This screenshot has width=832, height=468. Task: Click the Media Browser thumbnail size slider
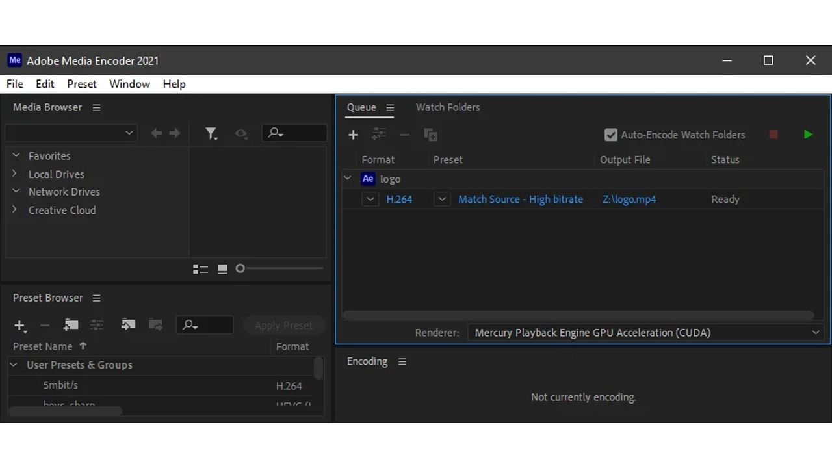click(280, 268)
